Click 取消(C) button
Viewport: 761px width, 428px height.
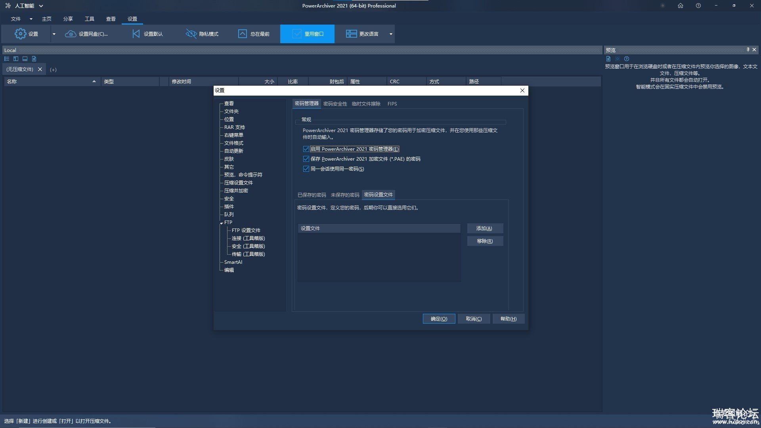click(x=474, y=319)
